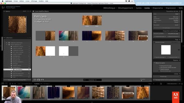Toggle Numéros de page checkbox
The width and height of the screenshot is (184, 103).
point(154,42)
